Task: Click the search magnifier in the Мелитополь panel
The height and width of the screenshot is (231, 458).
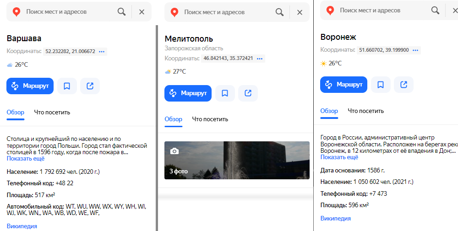Action: pyautogui.click(x=279, y=12)
